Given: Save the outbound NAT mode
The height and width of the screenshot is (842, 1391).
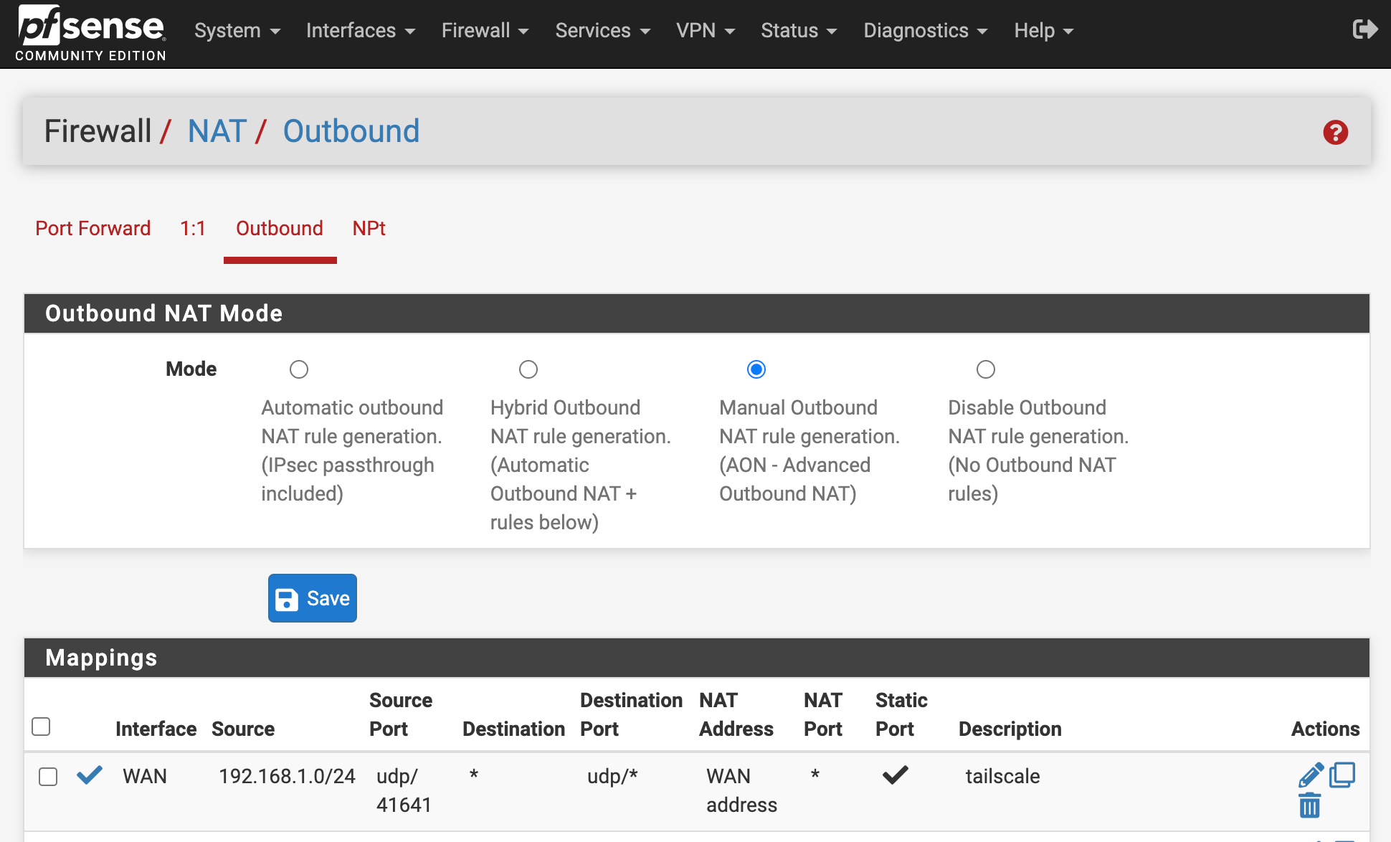Looking at the screenshot, I should click(312, 598).
